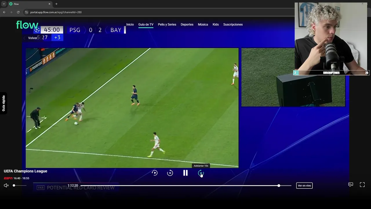The image size is (371, 209).
Task: Open the Inicio menu item
Action: point(130,24)
